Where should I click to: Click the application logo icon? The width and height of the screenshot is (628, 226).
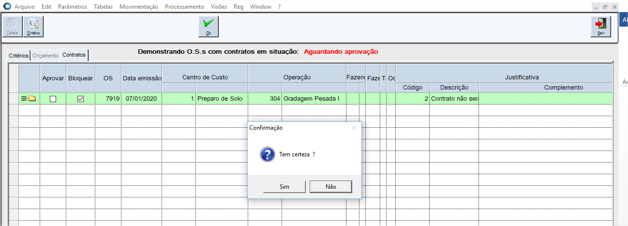(7, 7)
